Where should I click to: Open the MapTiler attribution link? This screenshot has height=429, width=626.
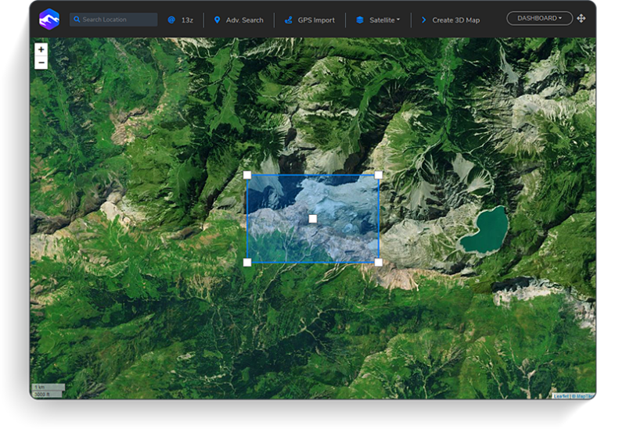(x=583, y=396)
